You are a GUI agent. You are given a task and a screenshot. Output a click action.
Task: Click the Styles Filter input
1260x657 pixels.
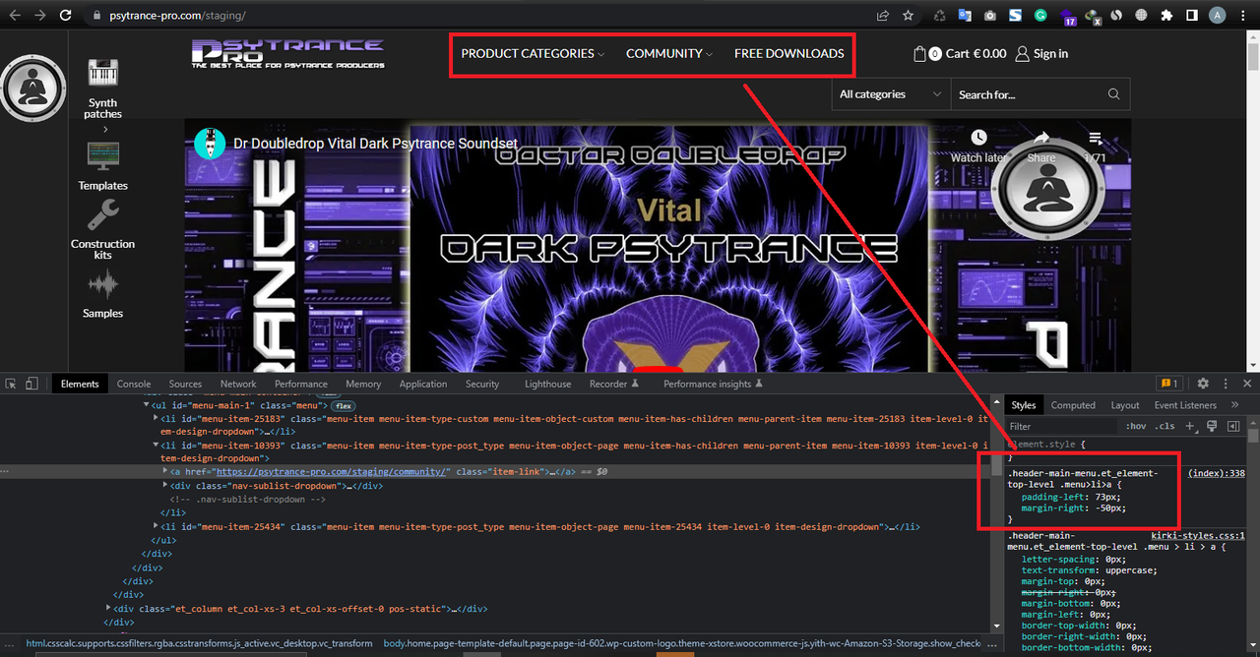tap(1063, 426)
